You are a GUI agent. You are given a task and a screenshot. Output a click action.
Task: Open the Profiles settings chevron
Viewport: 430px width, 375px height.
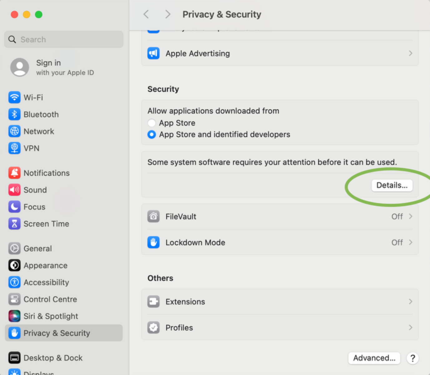[x=410, y=328]
